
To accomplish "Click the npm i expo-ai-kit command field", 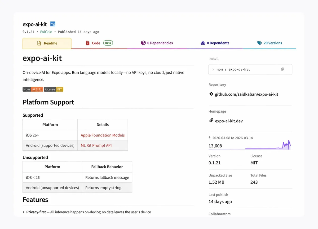I will pos(250,69).
